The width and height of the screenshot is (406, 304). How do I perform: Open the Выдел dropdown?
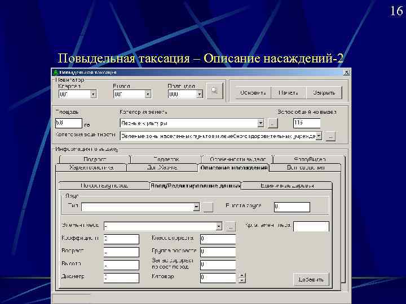tap(148, 95)
